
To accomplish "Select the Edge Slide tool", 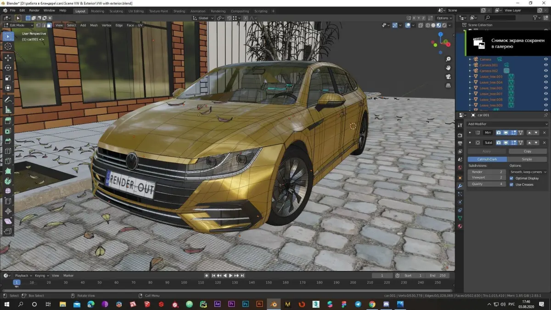I will 8,201.
